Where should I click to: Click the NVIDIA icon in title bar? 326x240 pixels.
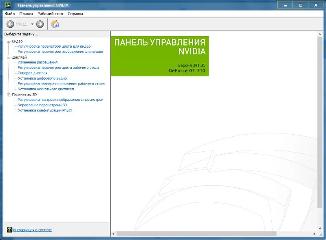pyautogui.click(x=8, y=5)
